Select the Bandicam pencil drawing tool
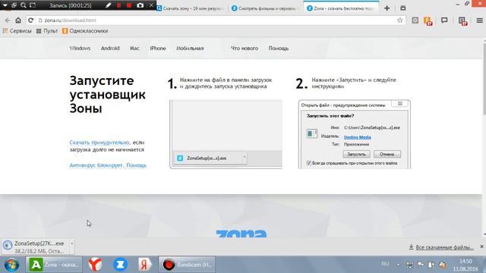The image size is (486, 273). 108,5
